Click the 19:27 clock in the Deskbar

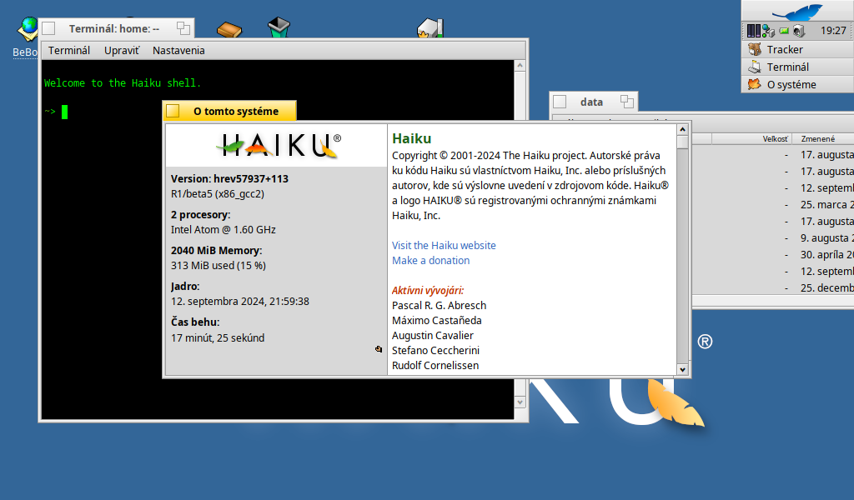pyautogui.click(x=833, y=31)
